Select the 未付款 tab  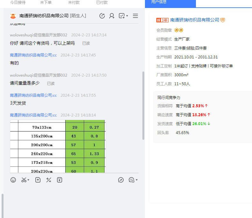[74, 3]
